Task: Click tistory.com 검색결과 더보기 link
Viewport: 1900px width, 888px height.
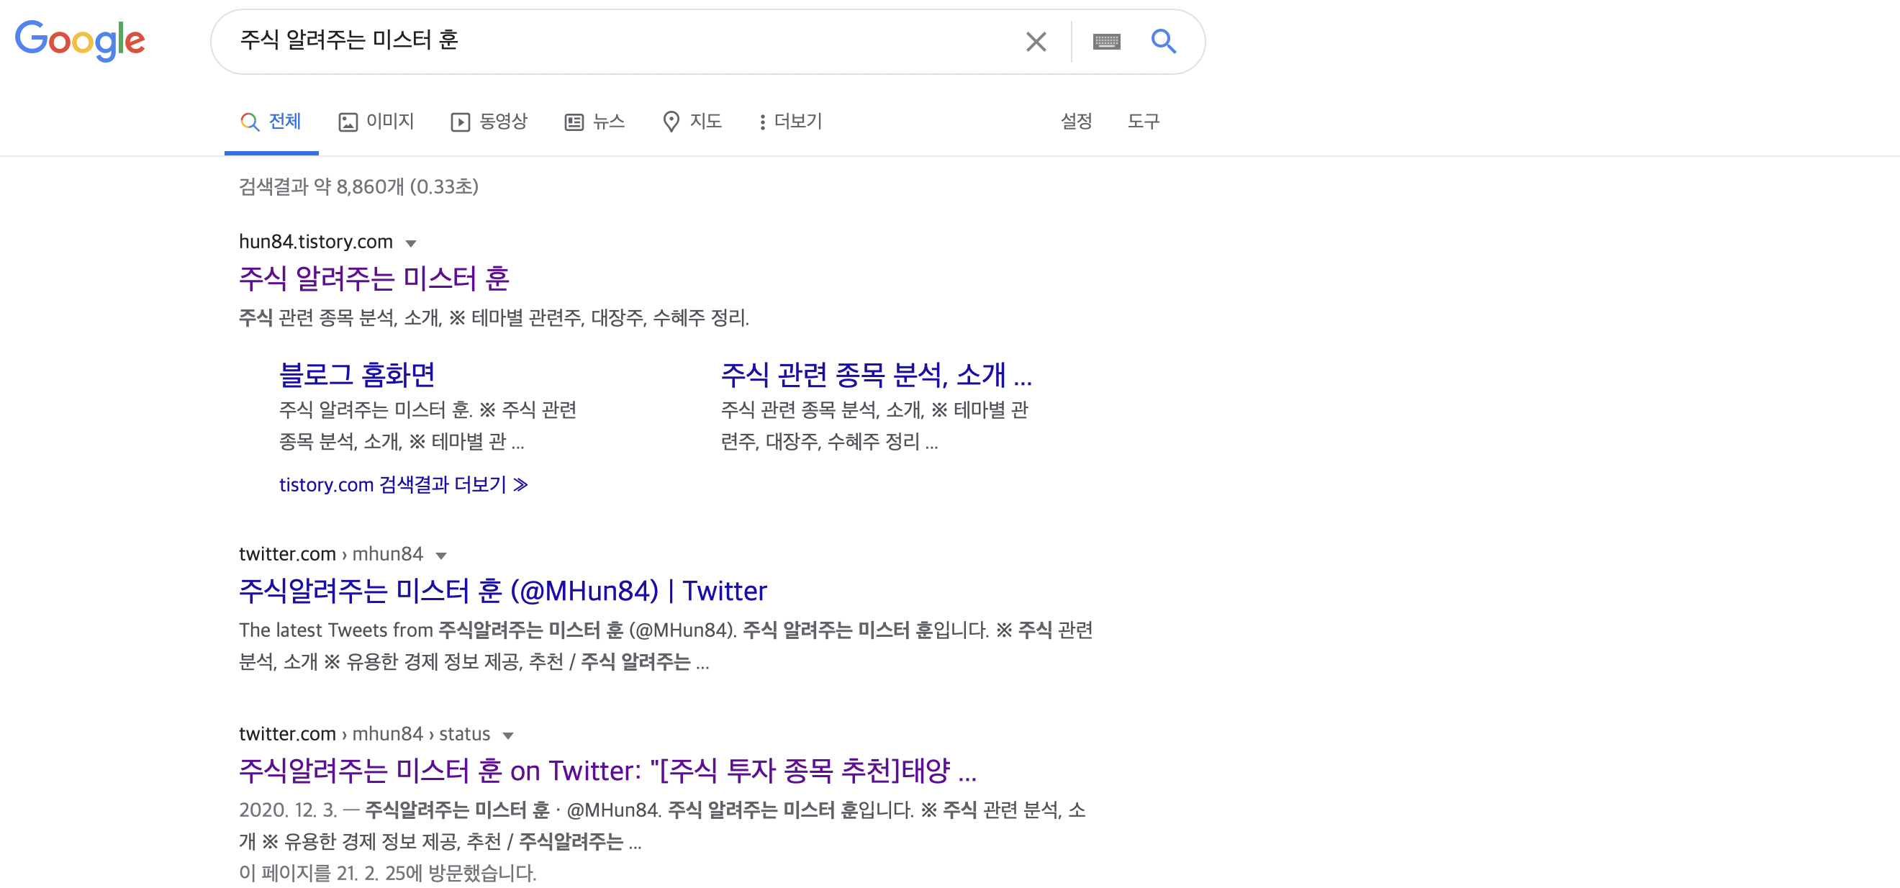Action: (404, 484)
